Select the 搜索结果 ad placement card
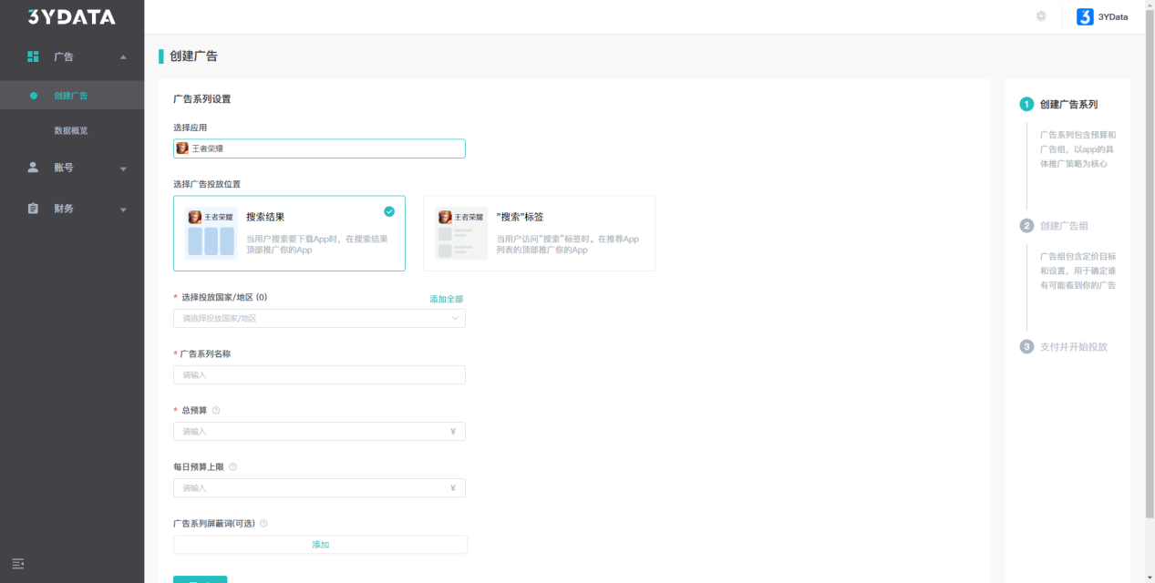This screenshot has width=1155, height=583. (x=289, y=233)
